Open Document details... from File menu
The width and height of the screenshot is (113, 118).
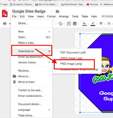[31, 104]
